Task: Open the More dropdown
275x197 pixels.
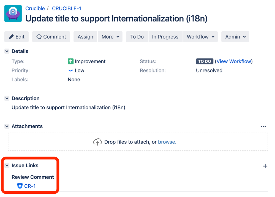Action: [110, 36]
